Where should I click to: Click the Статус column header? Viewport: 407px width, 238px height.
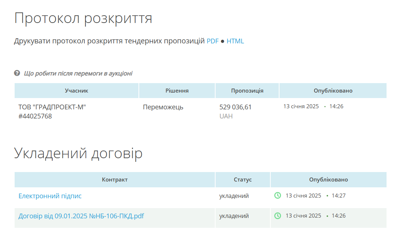pos(243,180)
